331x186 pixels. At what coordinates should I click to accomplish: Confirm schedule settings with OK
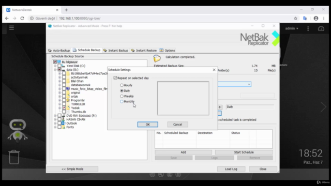tap(147, 125)
